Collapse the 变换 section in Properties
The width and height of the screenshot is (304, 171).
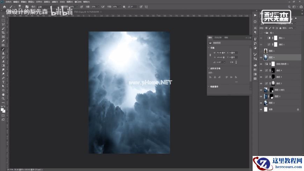pos(209,48)
